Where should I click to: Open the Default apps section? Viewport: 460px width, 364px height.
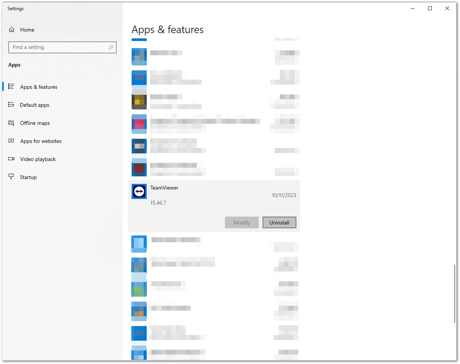tap(35, 105)
